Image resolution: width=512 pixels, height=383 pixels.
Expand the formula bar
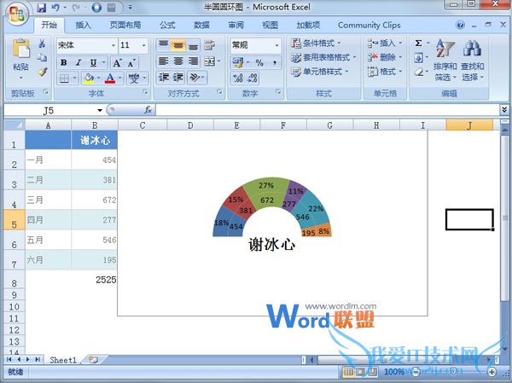(x=504, y=110)
